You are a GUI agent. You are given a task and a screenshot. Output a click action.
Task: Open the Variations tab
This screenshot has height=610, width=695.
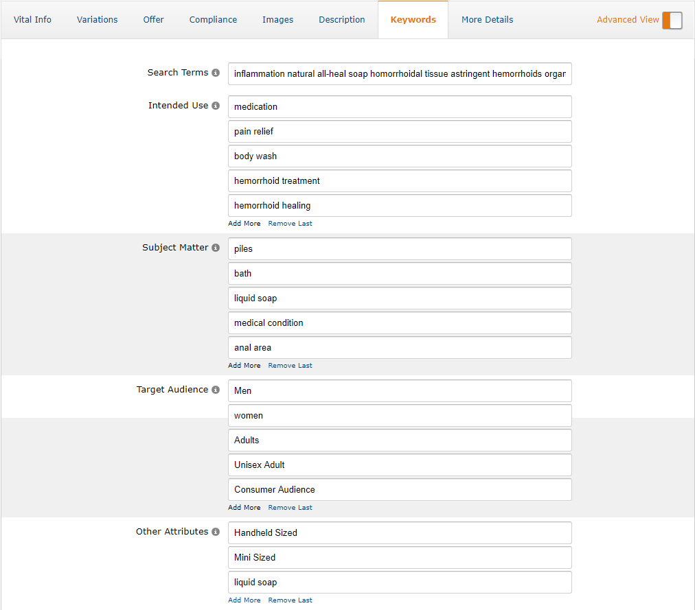tap(97, 19)
